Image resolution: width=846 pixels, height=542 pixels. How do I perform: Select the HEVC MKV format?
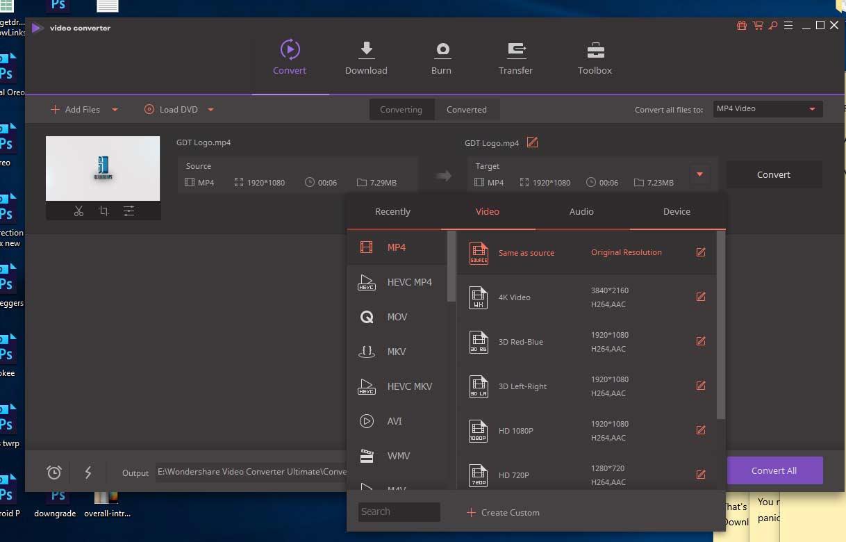click(x=397, y=386)
